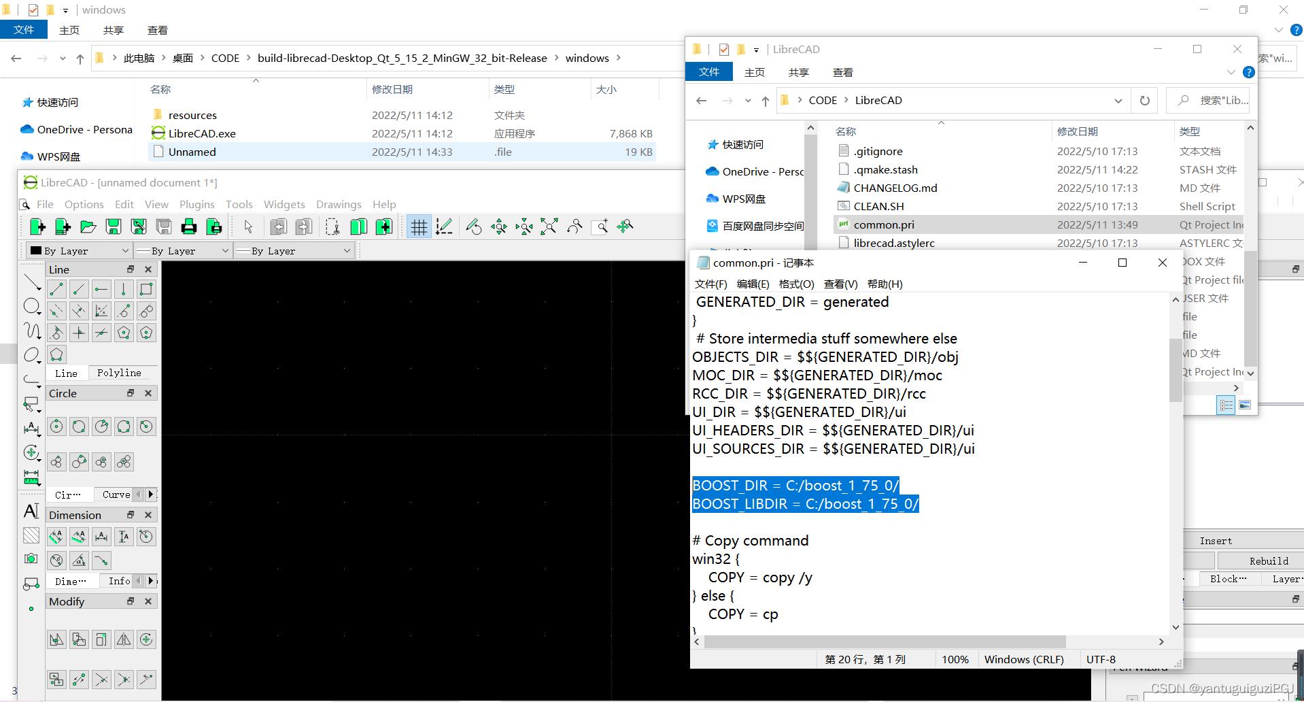Open the Widgets menu in LibreCAD

click(284, 204)
